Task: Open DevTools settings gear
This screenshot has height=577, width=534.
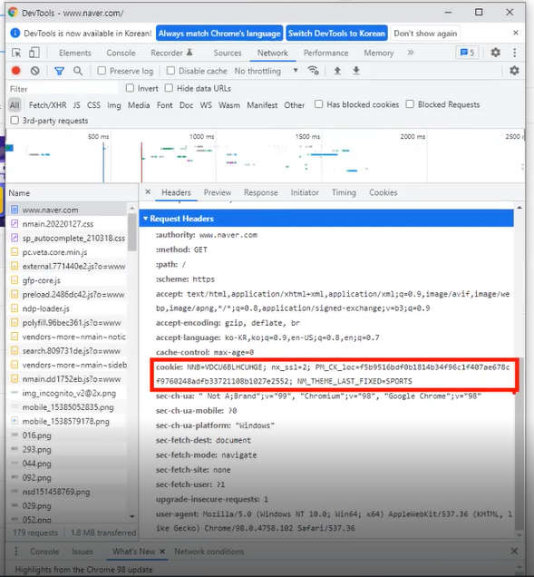Action: [495, 53]
